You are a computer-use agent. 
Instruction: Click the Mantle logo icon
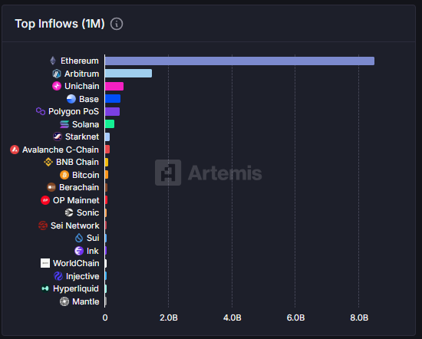click(64, 301)
